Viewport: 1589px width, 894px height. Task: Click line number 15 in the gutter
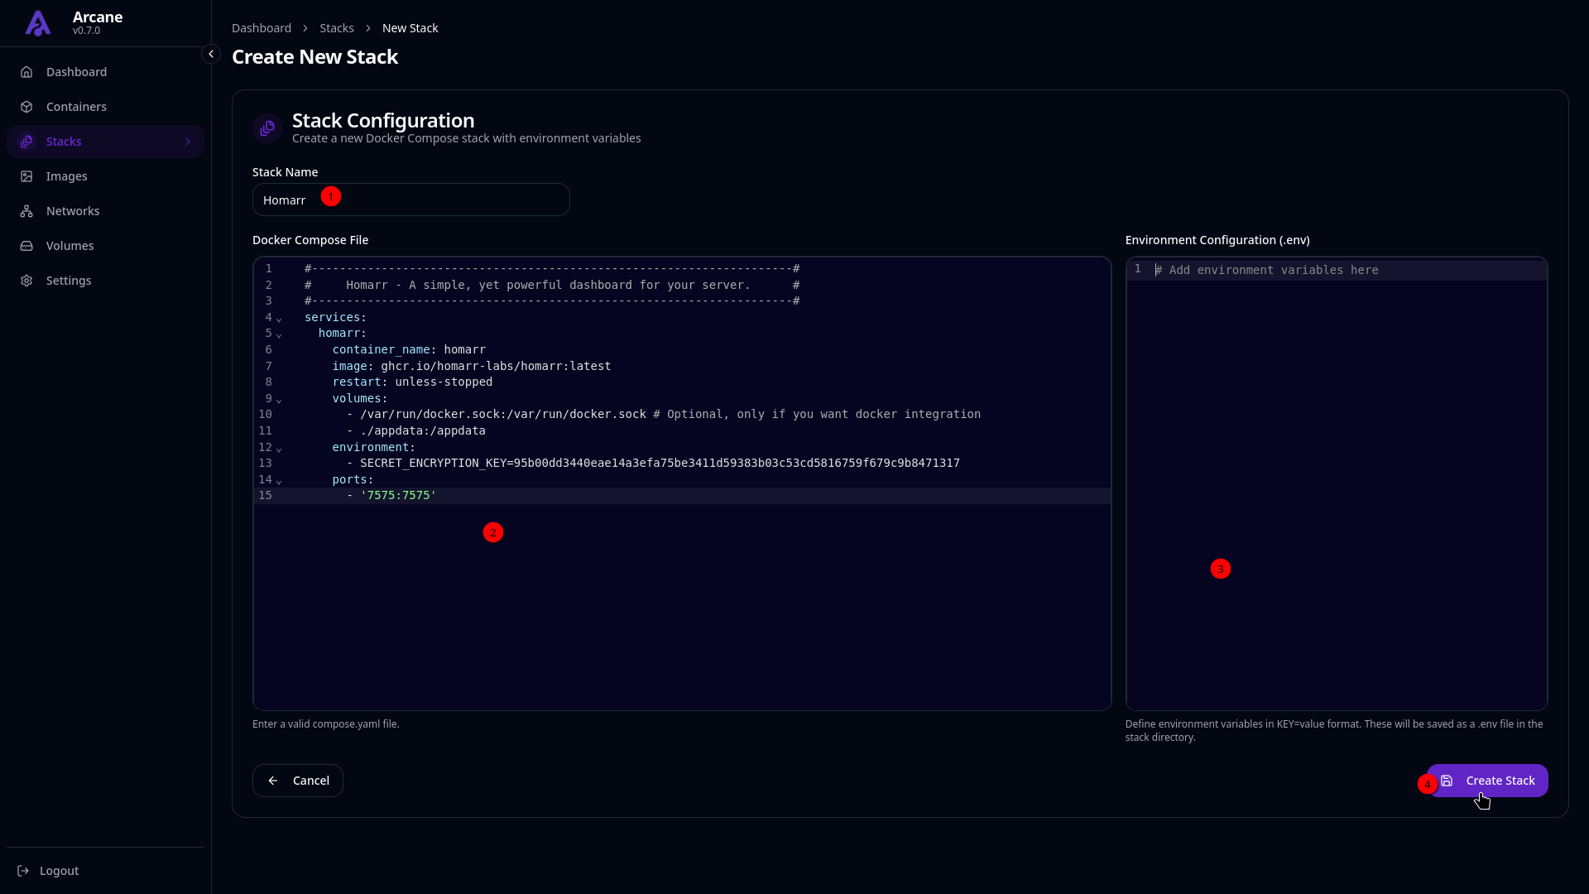(265, 495)
